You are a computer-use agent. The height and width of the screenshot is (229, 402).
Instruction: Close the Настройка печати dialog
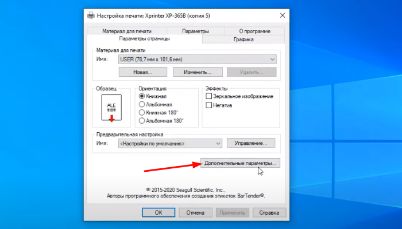283,15
